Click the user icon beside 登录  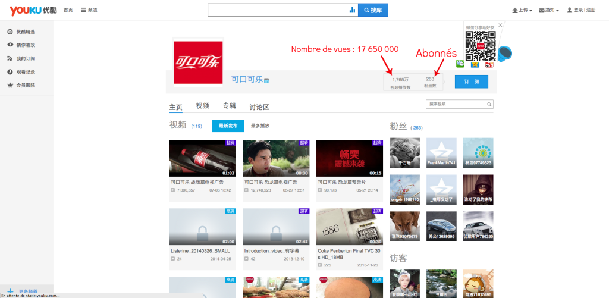[x=569, y=10]
